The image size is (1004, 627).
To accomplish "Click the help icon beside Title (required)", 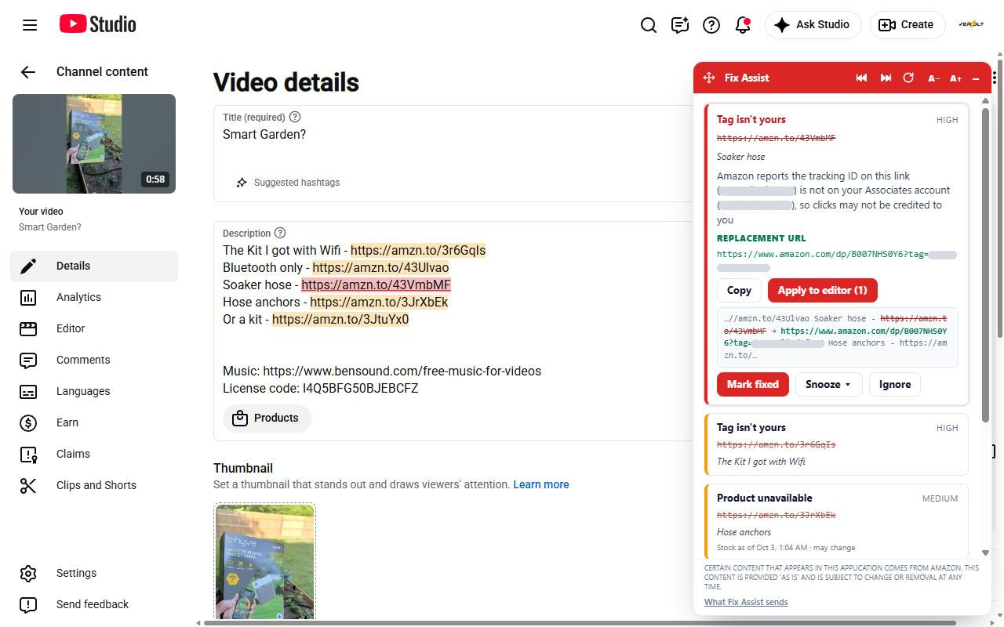I will [295, 117].
